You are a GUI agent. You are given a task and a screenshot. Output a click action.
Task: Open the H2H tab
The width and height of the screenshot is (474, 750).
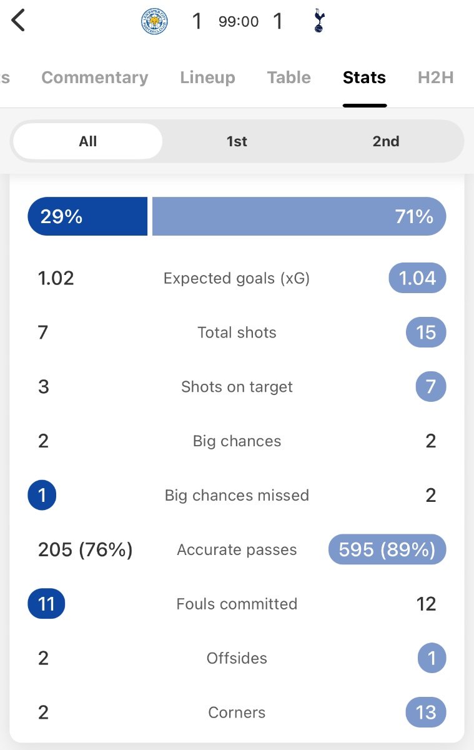click(x=435, y=77)
